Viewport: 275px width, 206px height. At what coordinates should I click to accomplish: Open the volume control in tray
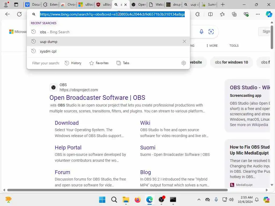[231, 200]
